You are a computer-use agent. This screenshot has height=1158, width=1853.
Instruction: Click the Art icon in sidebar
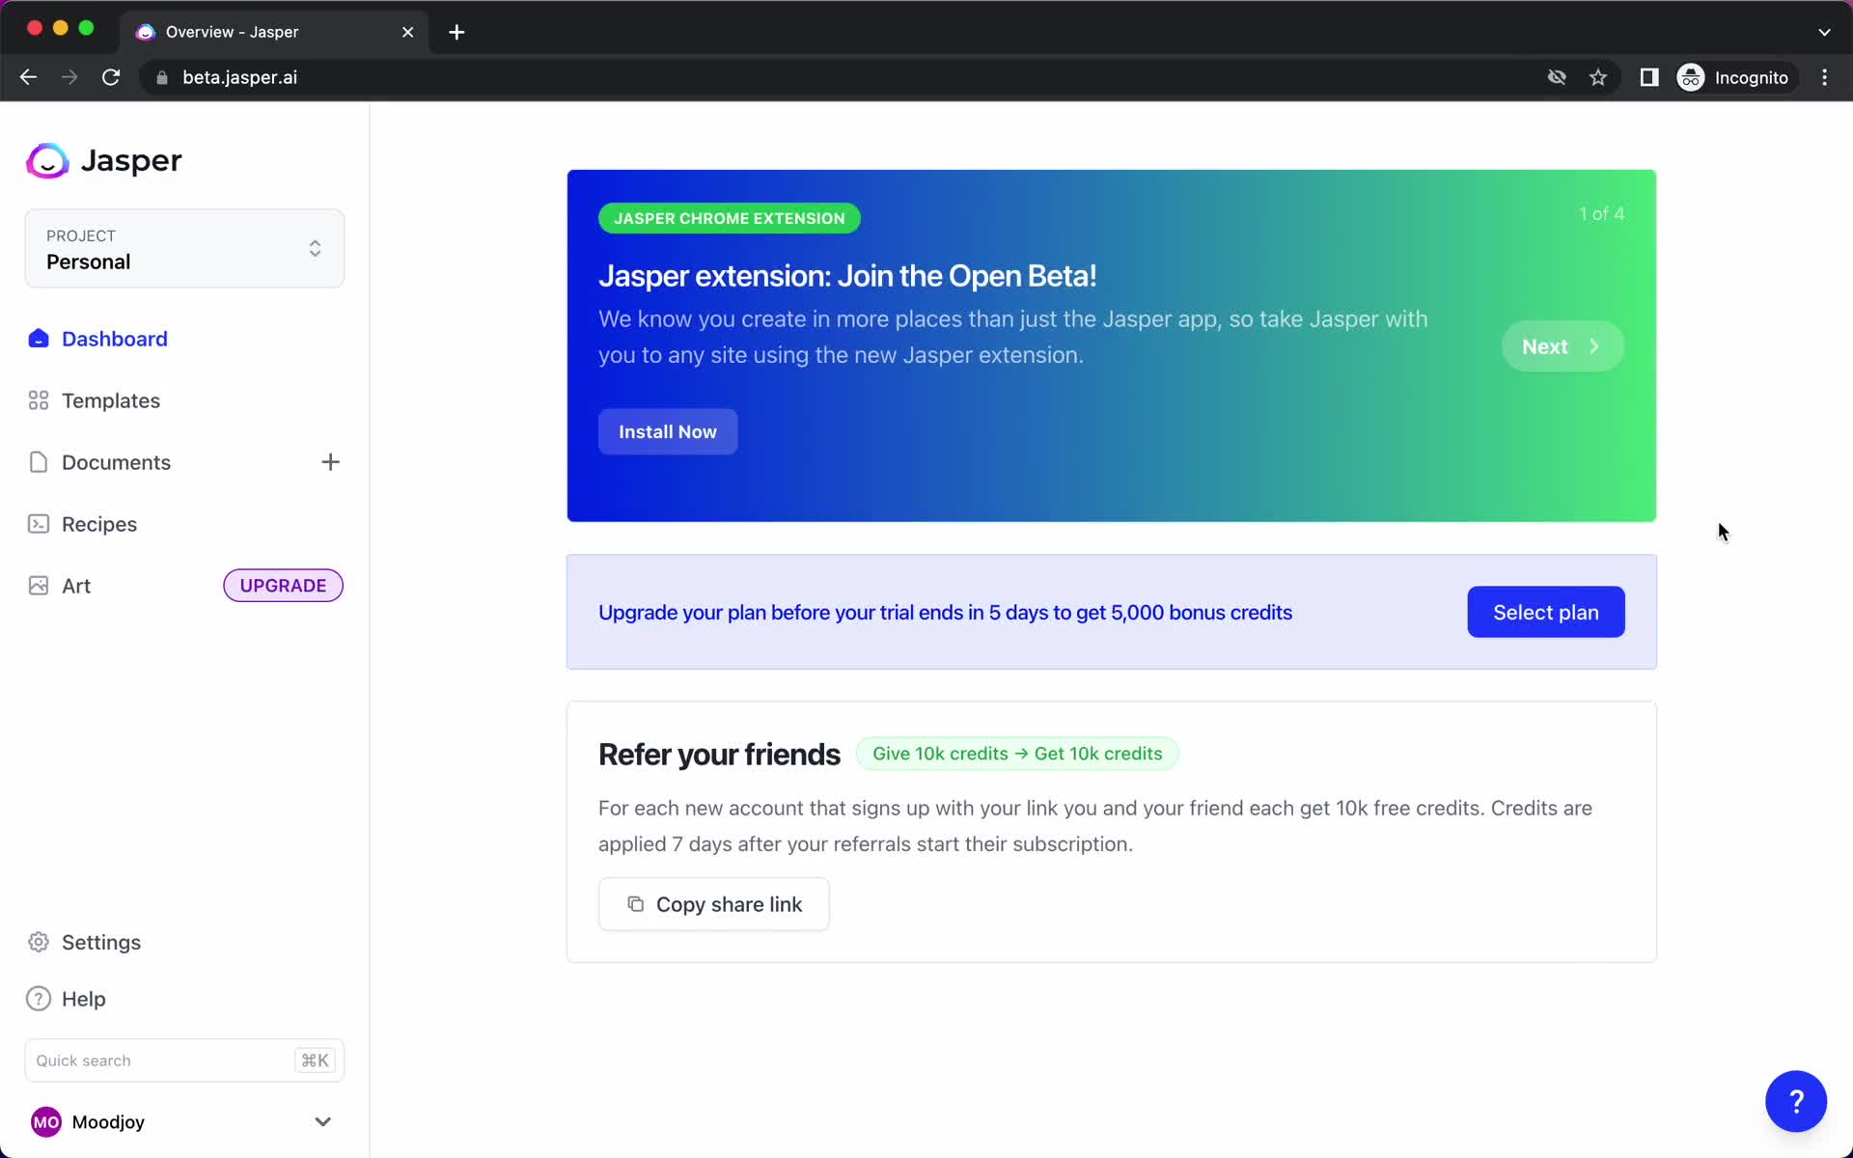coord(39,586)
